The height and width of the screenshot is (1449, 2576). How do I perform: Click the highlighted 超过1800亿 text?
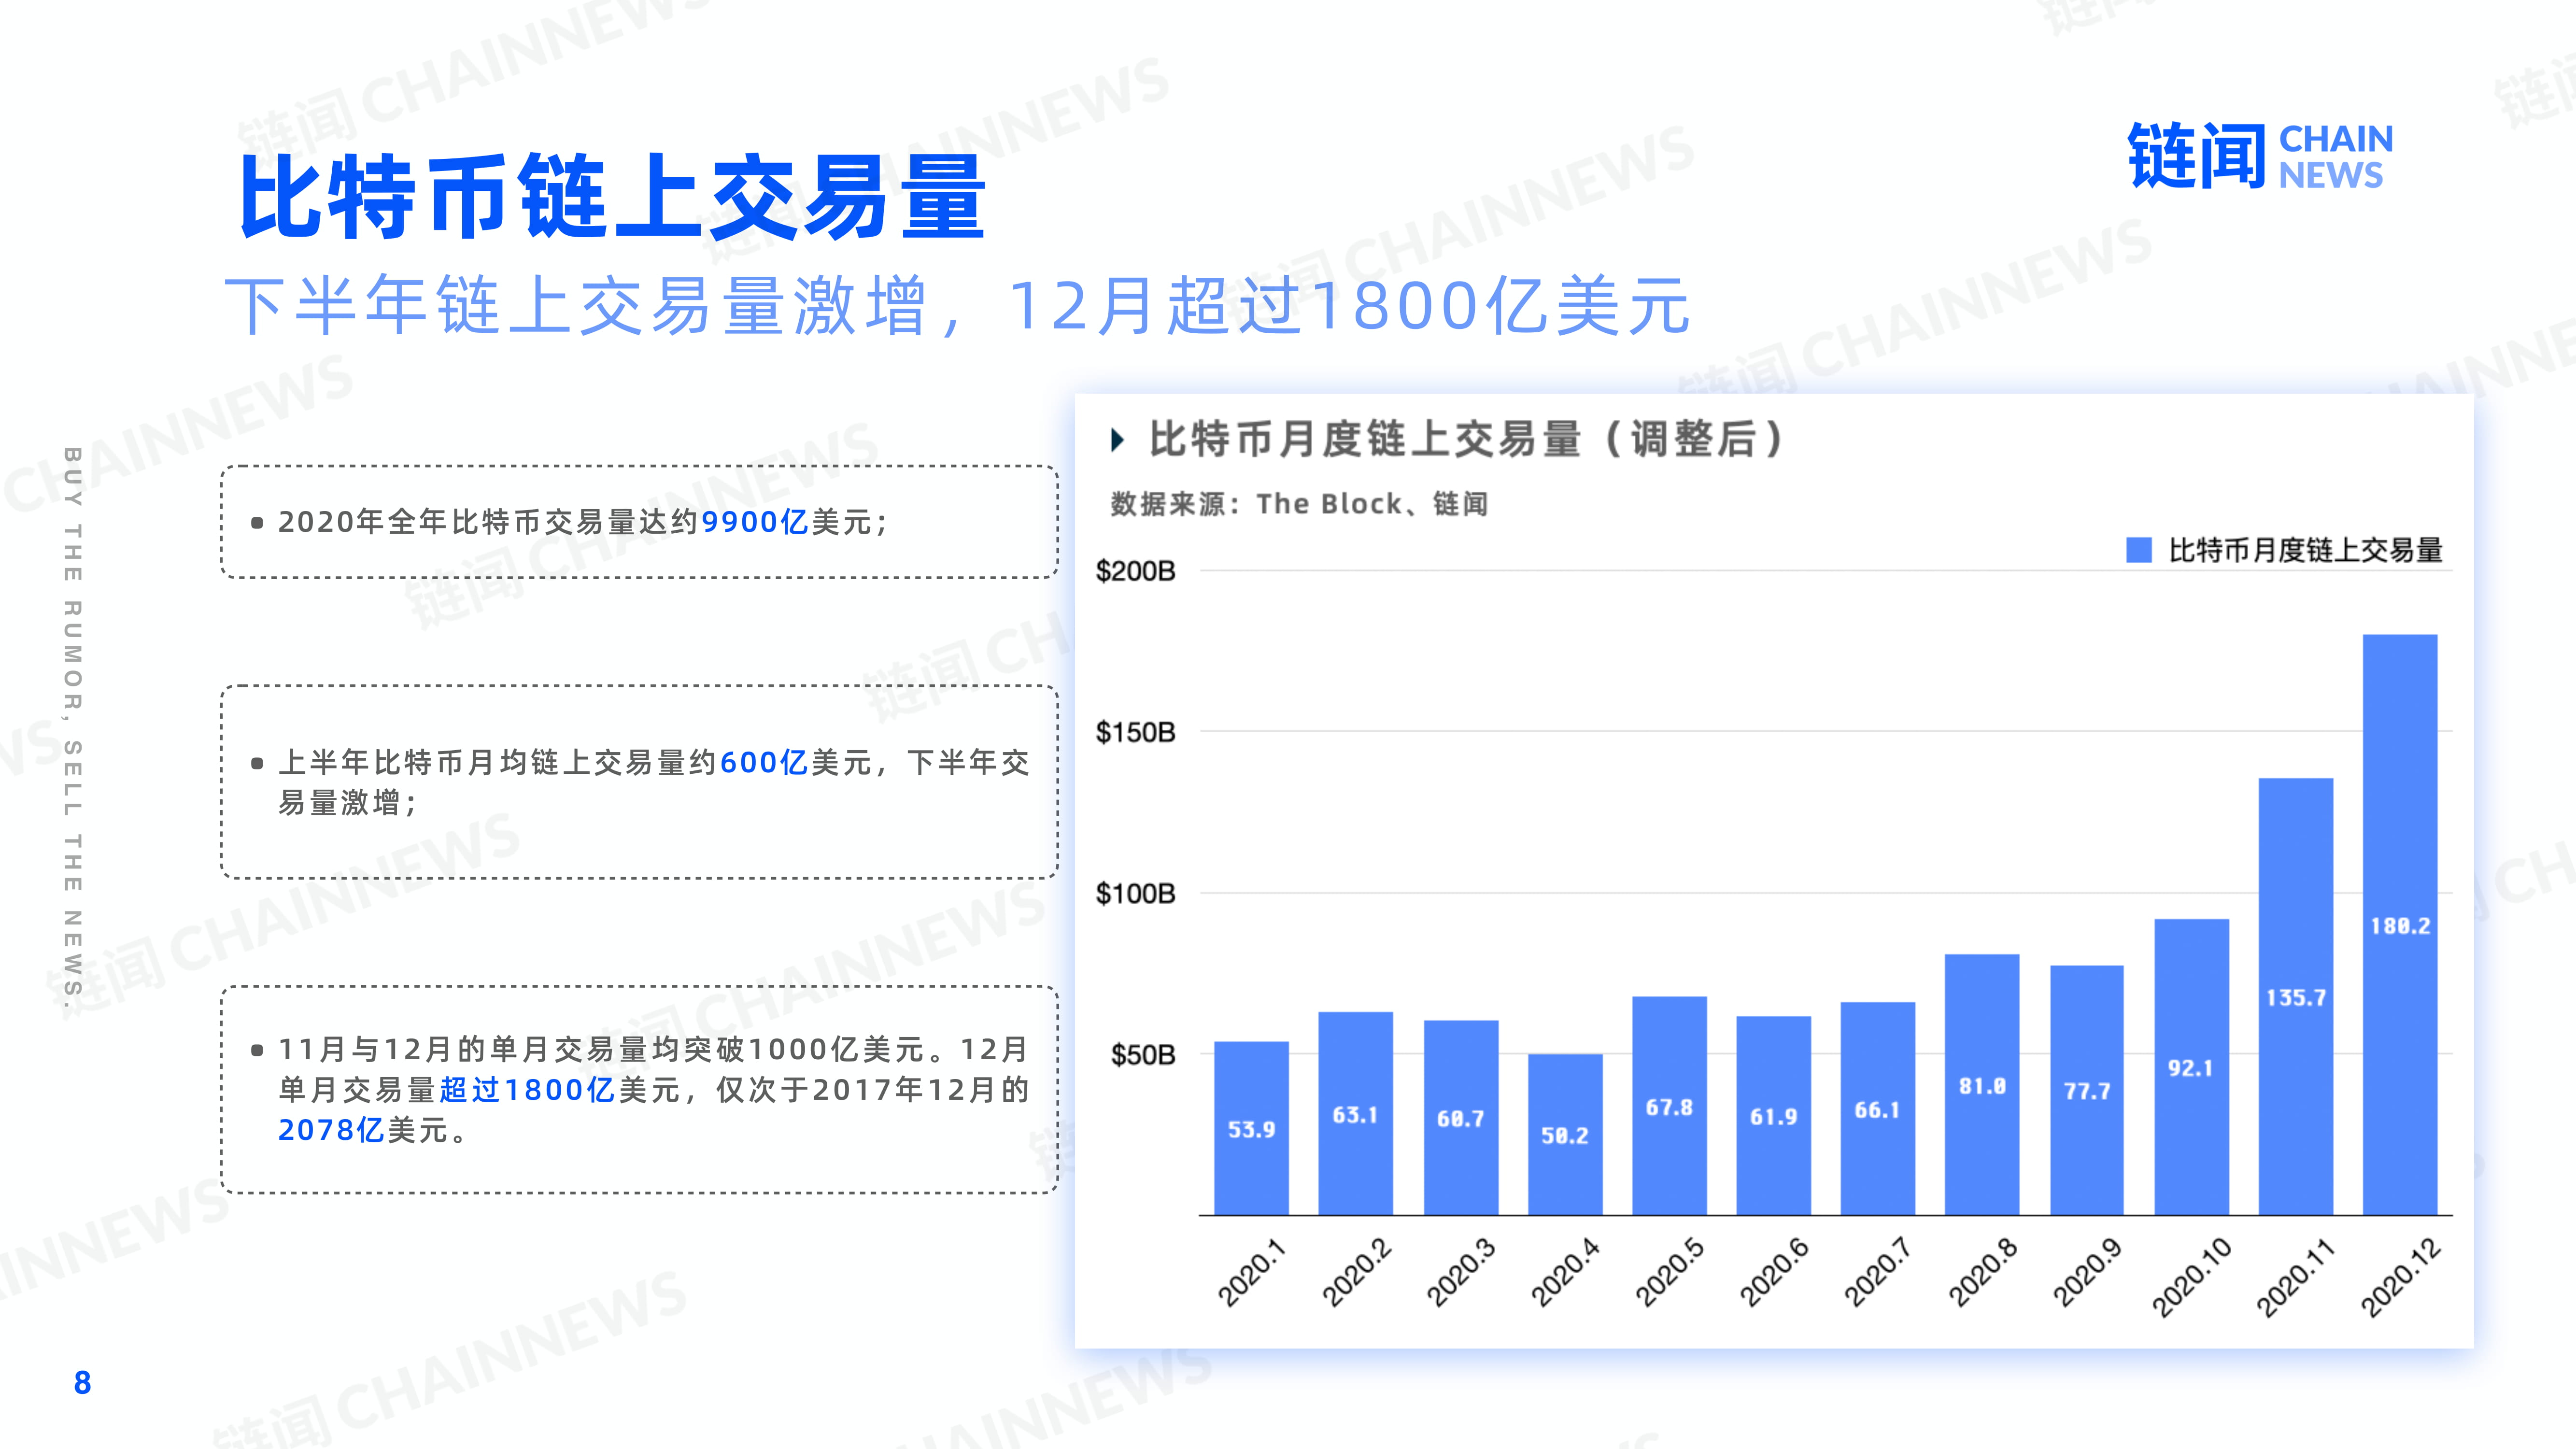coord(527,1090)
